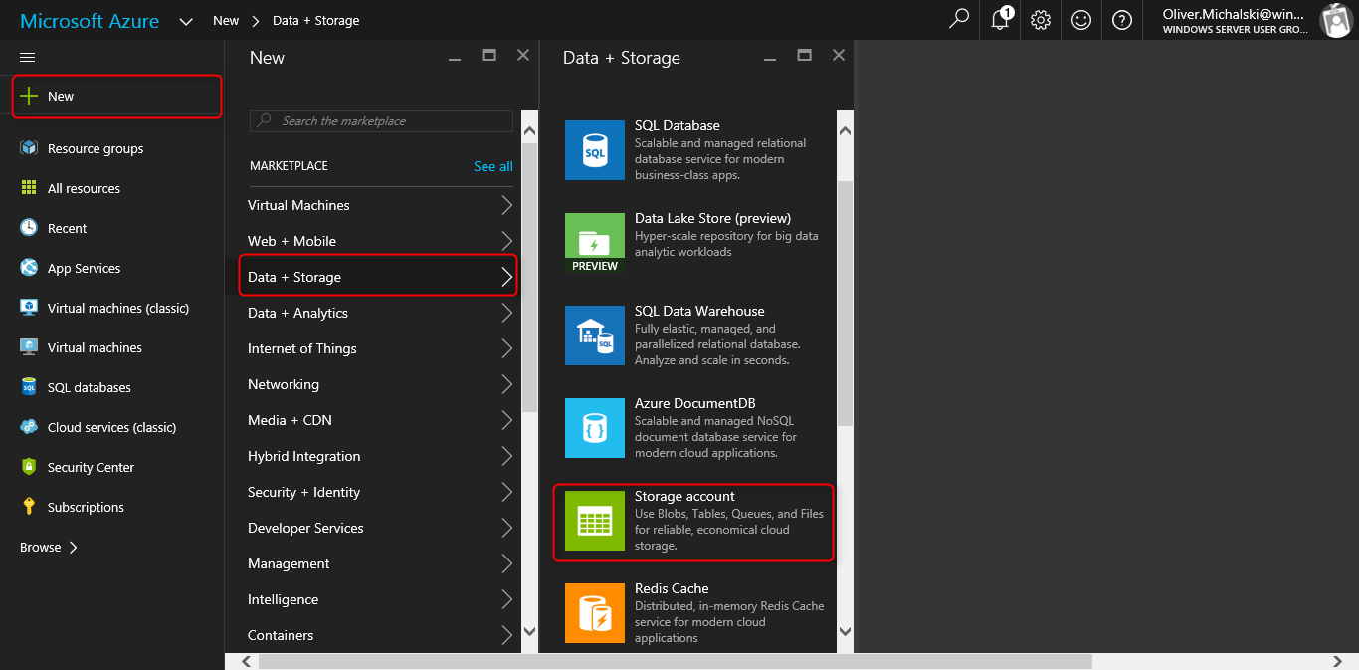Open the dropdown arrow beside Microsoft Azure
This screenshot has height=670, width=1359.
(x=186, y=21)
